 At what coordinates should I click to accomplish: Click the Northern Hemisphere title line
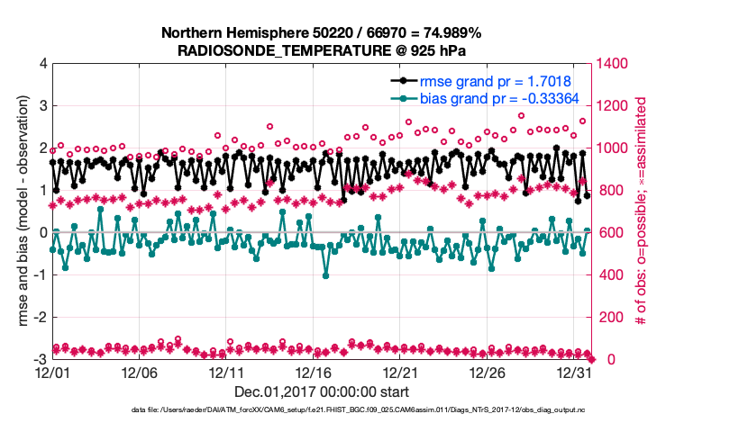click(321, 33)
